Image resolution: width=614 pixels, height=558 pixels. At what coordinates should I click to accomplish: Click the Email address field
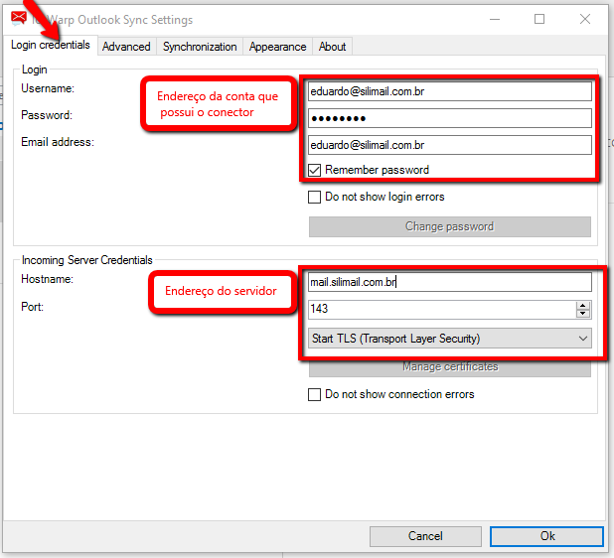click(449, 145)
